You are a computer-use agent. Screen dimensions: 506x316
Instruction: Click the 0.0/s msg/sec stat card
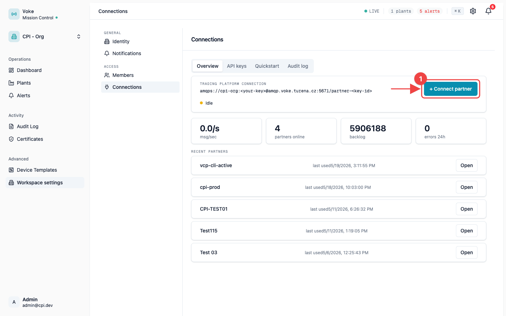click(227, 131)
